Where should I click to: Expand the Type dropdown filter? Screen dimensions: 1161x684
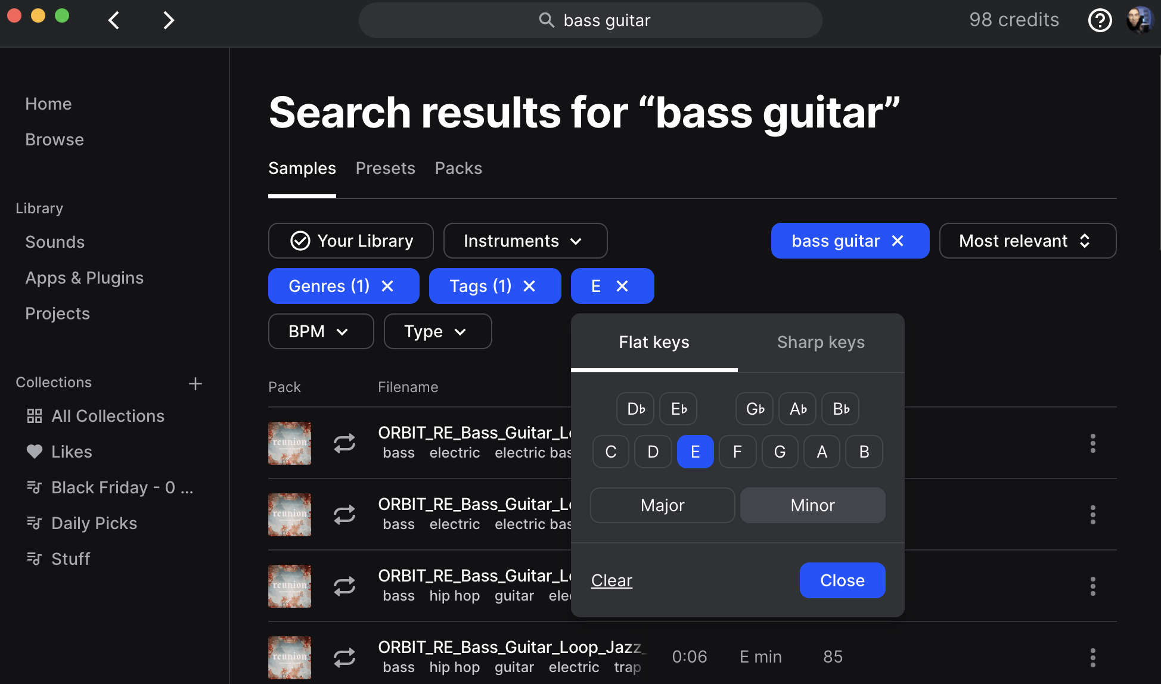tap(436, 331)
